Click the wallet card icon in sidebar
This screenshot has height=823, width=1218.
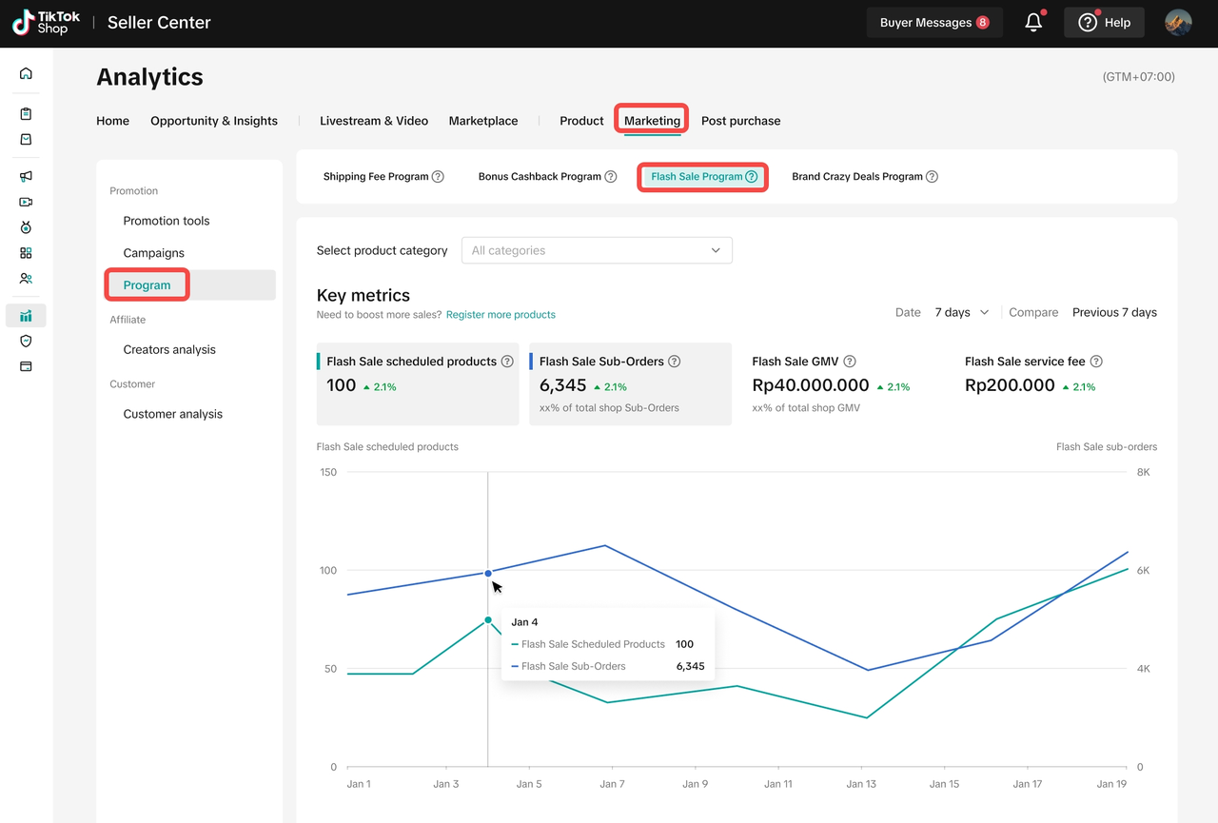coord(26,366)
